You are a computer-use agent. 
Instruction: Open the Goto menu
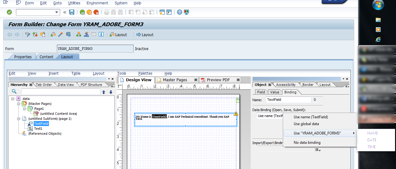click(57, 3)
